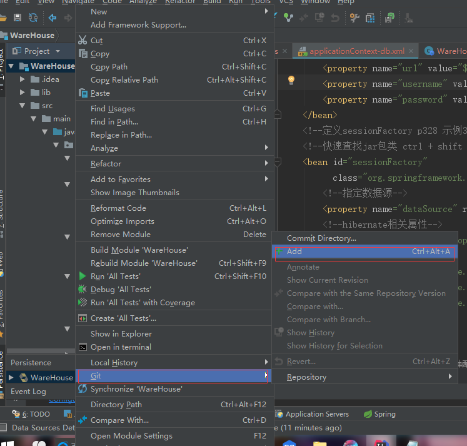Image resolution: width=467 pixels, height=446 pixels.
Task: Expand the lib folder
Action: coord(22,93)
